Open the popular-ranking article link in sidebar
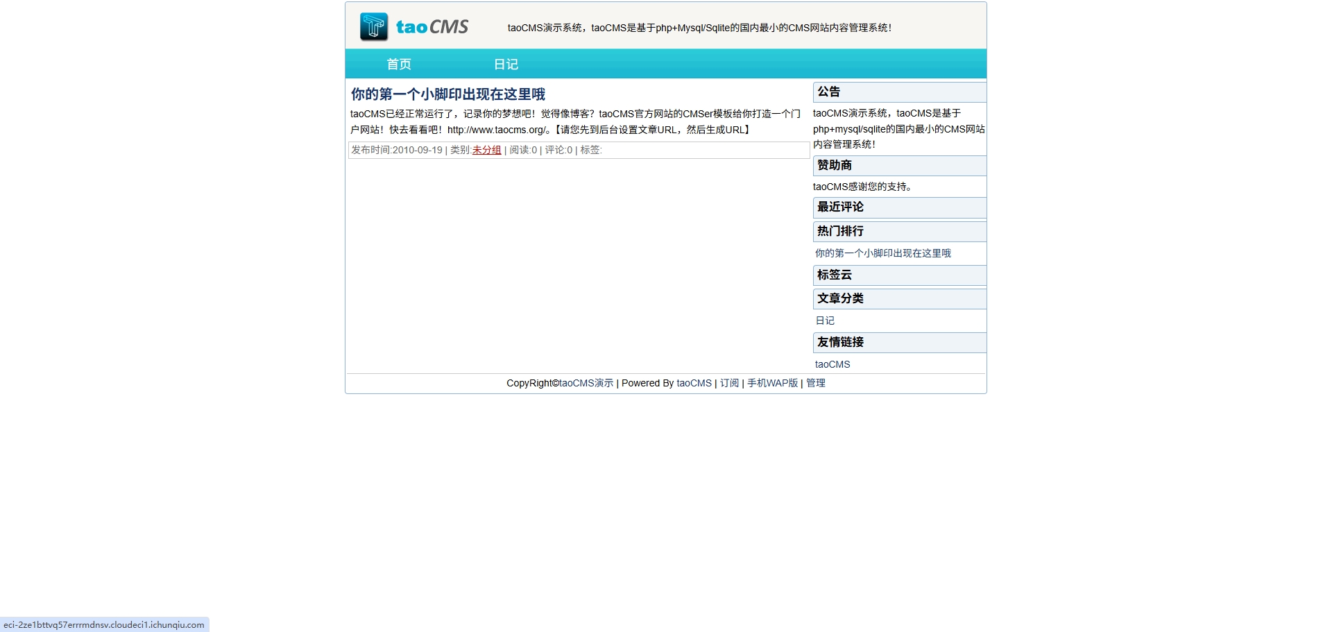This screenshot has width=1332, height=632. tap(882, 253)
